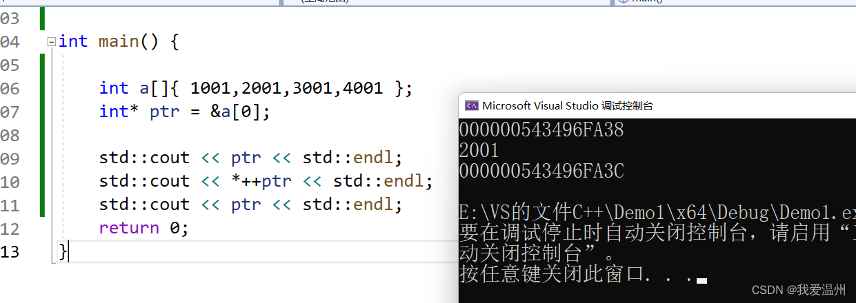Click the console address '000000543496FA3C'
The width and height of the screenshot is (856, 303).
click(x=541, y=171)
